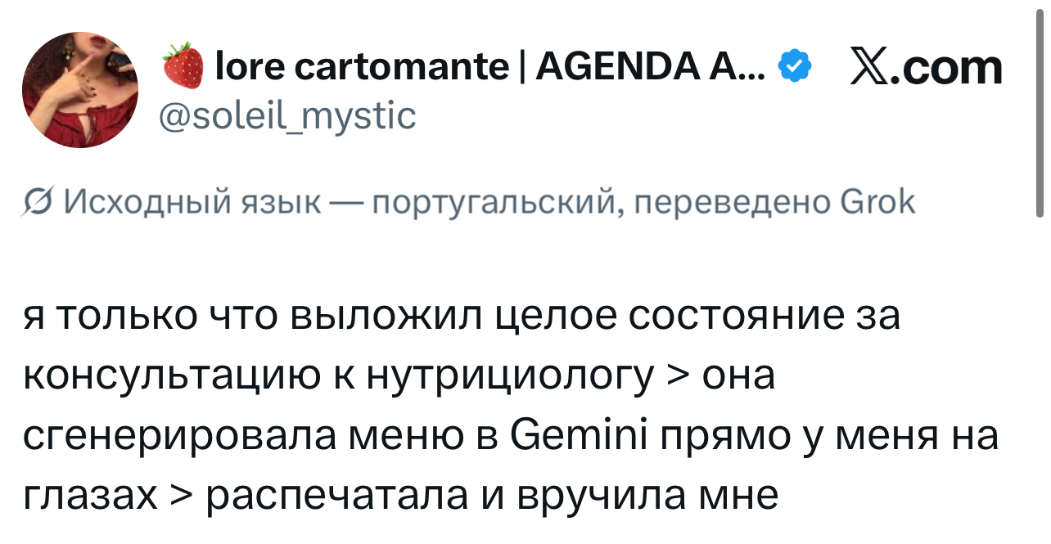
Task: Open the @soleil_mystic handle
Action: (286, 116)
